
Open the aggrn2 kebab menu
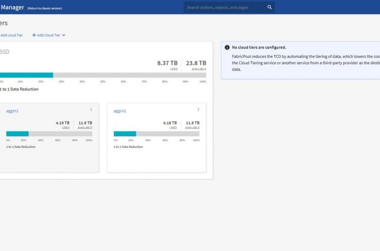coord(198,109)
